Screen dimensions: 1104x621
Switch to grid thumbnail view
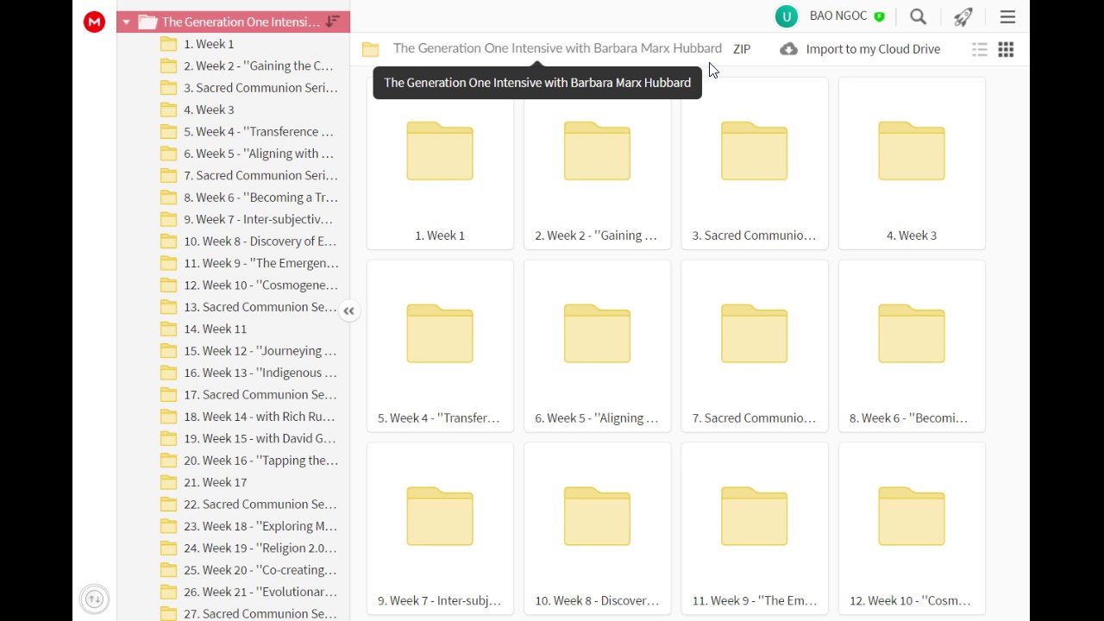coord(1006,49)
